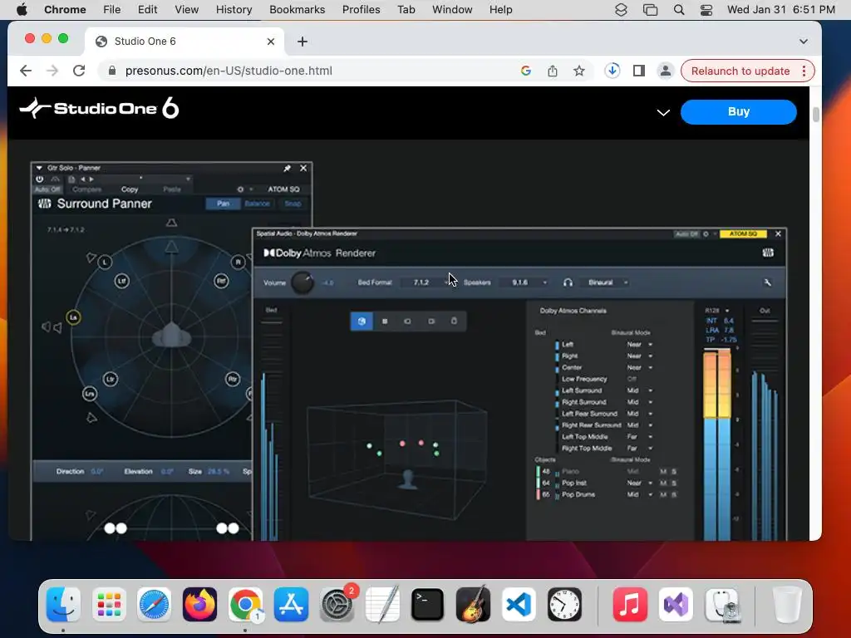Switch panner to Pan mode
This screenshot has height=638, width=851.
point(223,204)
